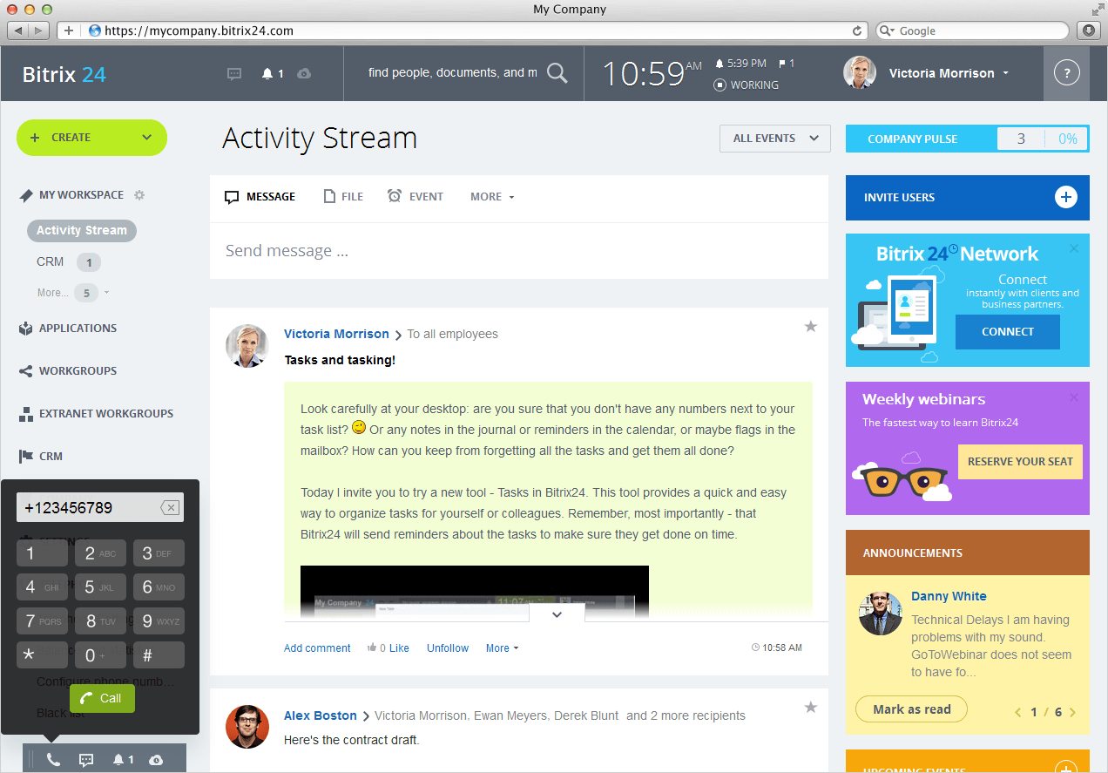
Task: Open Alex Boston profile link
Action: point(321,715)
